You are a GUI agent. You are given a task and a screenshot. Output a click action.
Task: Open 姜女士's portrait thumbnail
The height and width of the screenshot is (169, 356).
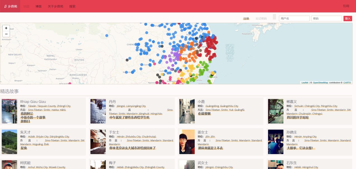coord(187,142)
